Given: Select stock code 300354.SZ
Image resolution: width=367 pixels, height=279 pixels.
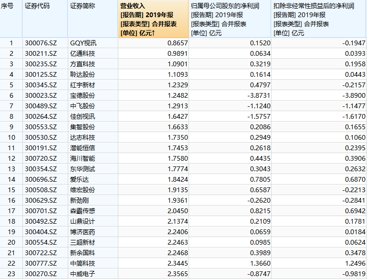Looking at the screenshot, I should pyautogui.click(x=41, y=169).
